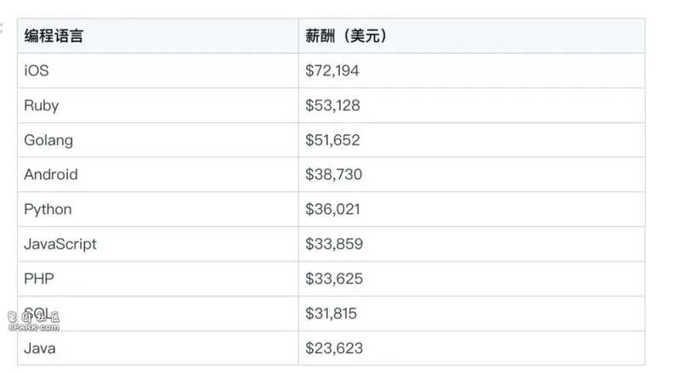Viewport: 680px width, 373px height.
Task: Select the Android row label
Action: [51, 174]
